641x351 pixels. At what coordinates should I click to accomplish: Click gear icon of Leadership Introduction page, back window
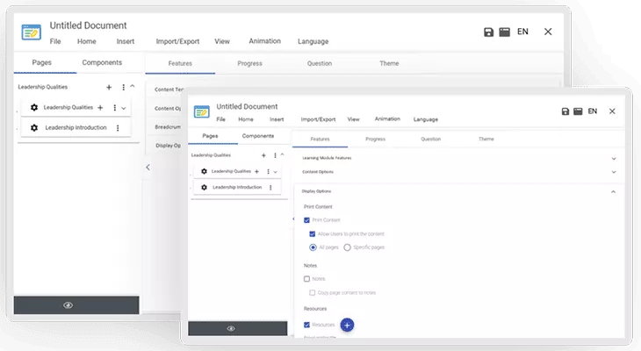point(34,127)
